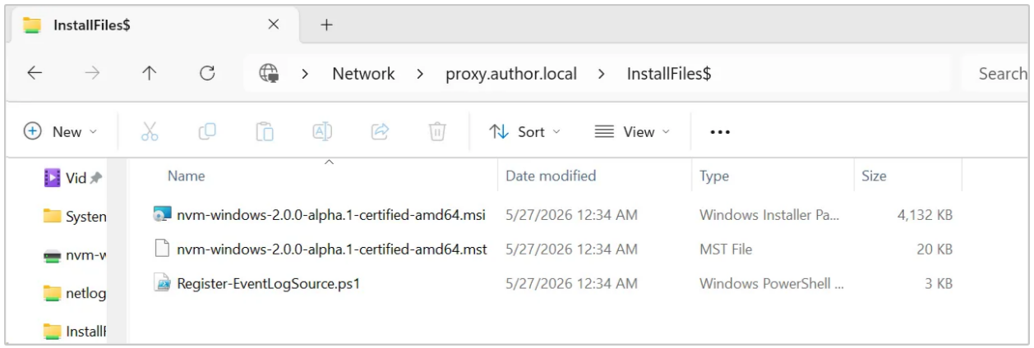This screenshot has width=1034, height=348.
Task: Click the Copy icon in toolbar
Action: [207, 131]
